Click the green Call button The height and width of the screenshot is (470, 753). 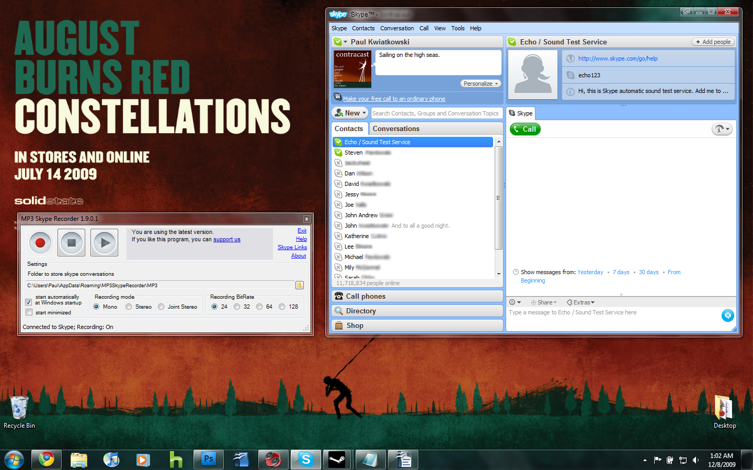[525, 129]
